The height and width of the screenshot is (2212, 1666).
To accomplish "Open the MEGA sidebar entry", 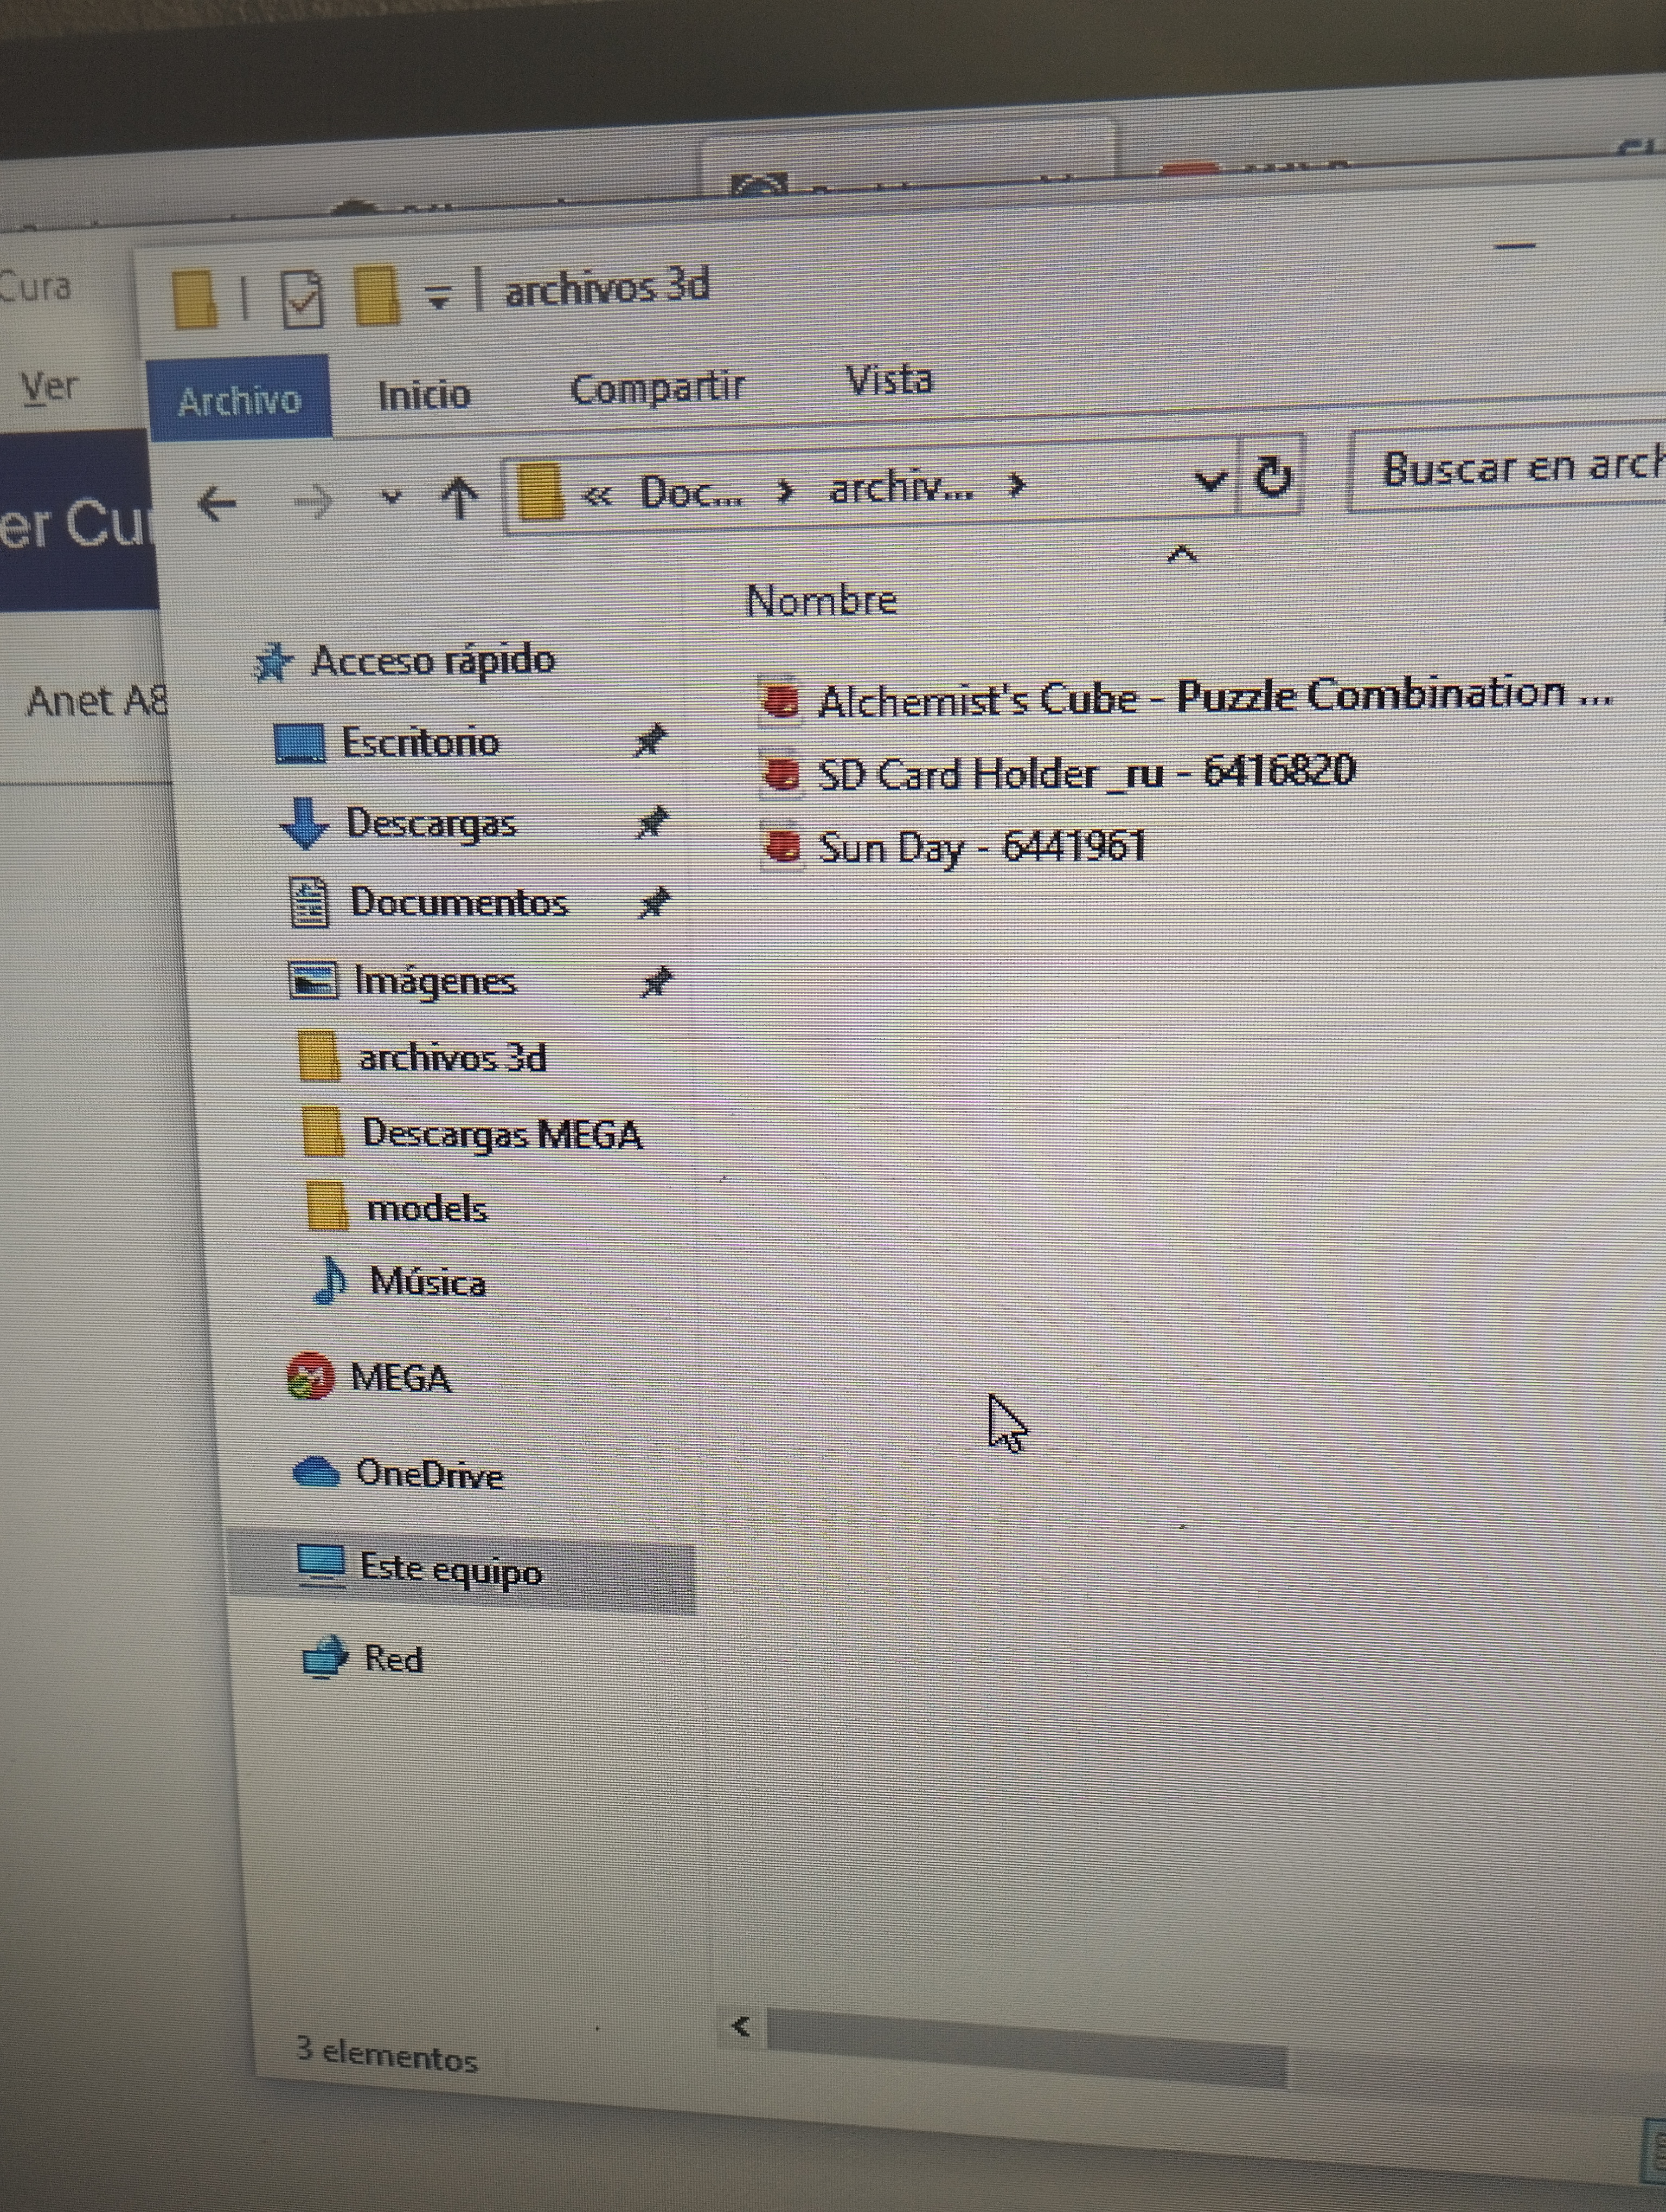I will 399,1378.
